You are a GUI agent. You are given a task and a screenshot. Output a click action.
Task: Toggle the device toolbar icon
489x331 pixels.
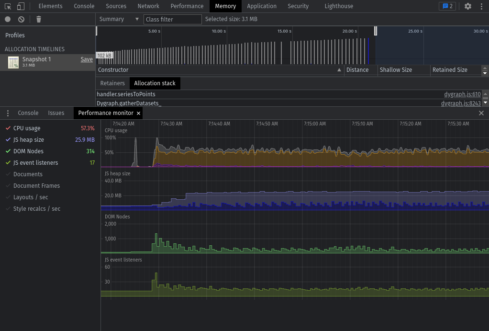[21, 6]
